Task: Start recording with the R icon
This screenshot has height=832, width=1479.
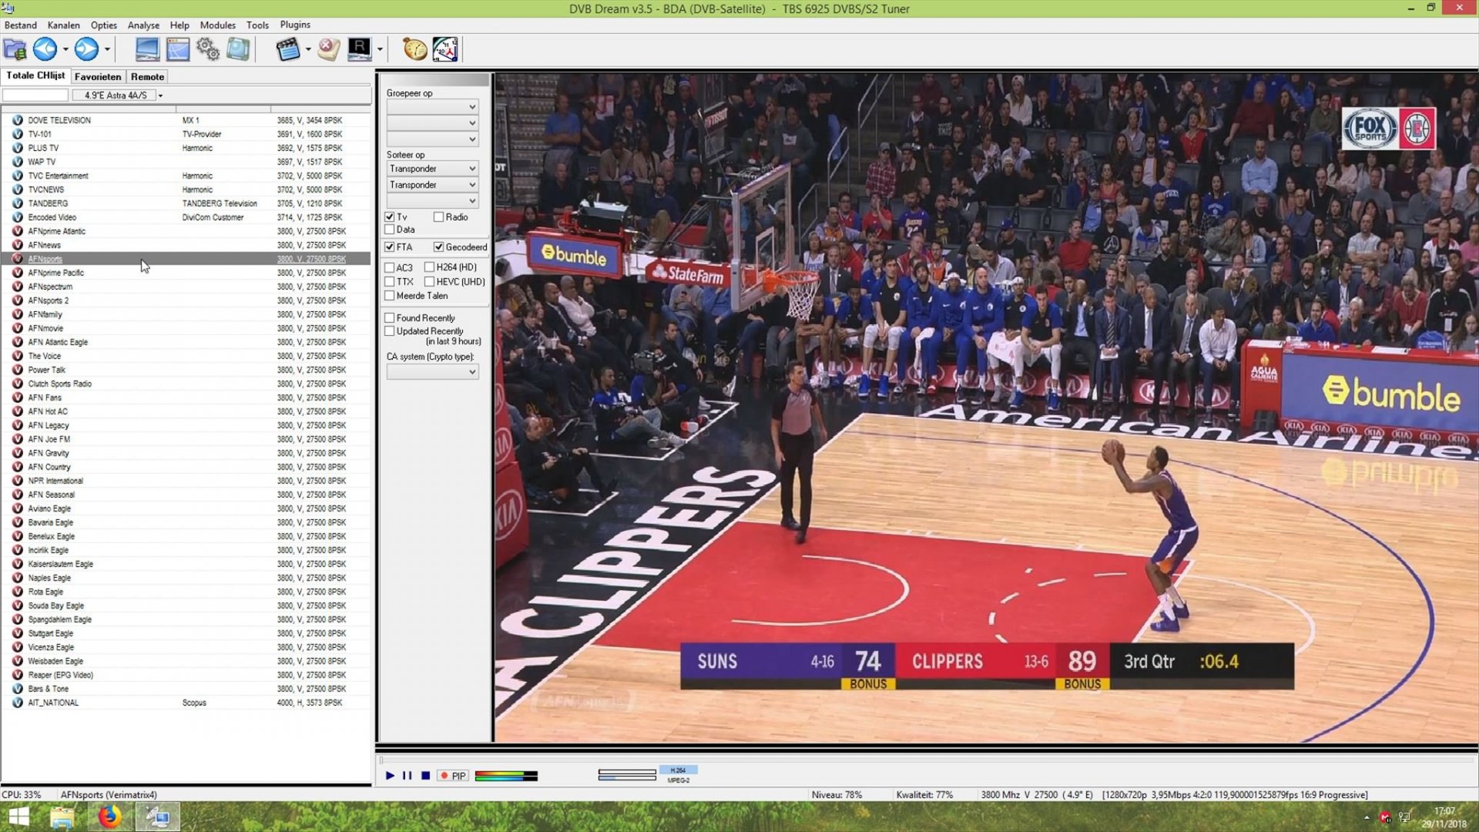Action: [x=361, y=49]
